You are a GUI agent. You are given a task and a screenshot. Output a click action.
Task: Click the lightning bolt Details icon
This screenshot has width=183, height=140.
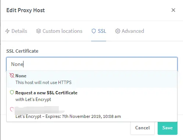coord(7,31)
